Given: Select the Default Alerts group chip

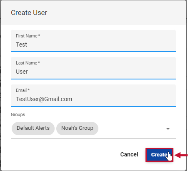Looking at the screenshot, I should tap(33, 129).
